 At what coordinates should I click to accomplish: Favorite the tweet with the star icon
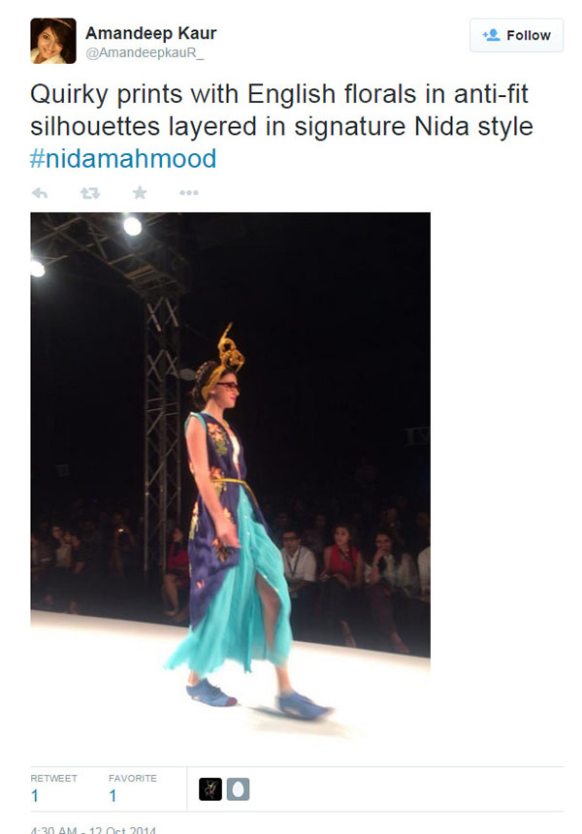(x=140, y=193)
